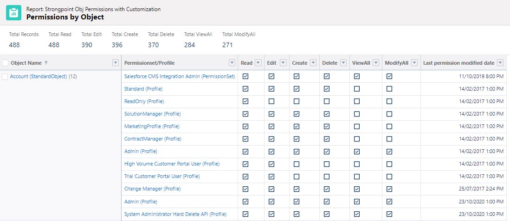Click Total Records value 488
The image size is (510, 221).
[14, 45]
